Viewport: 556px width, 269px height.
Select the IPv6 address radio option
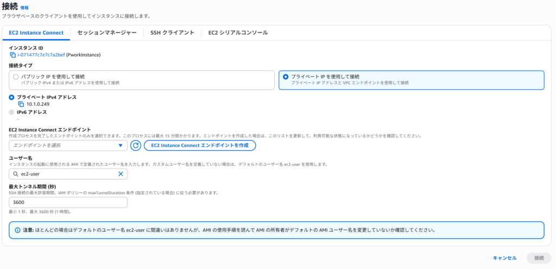tap(12, 112)
